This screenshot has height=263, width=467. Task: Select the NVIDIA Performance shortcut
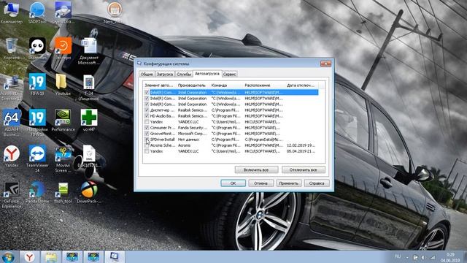pos(63,121)
